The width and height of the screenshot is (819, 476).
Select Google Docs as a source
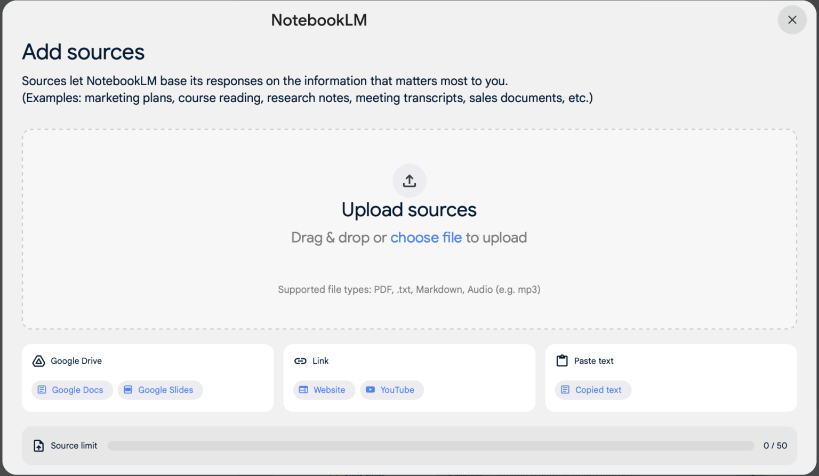point(72,390)
